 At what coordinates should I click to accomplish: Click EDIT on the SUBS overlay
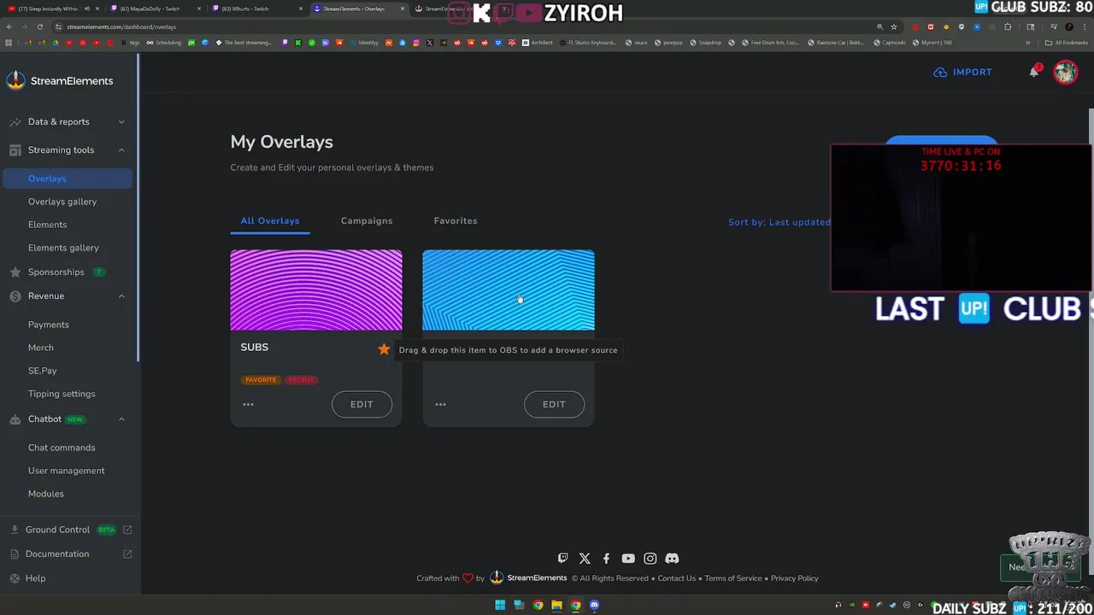362,404
